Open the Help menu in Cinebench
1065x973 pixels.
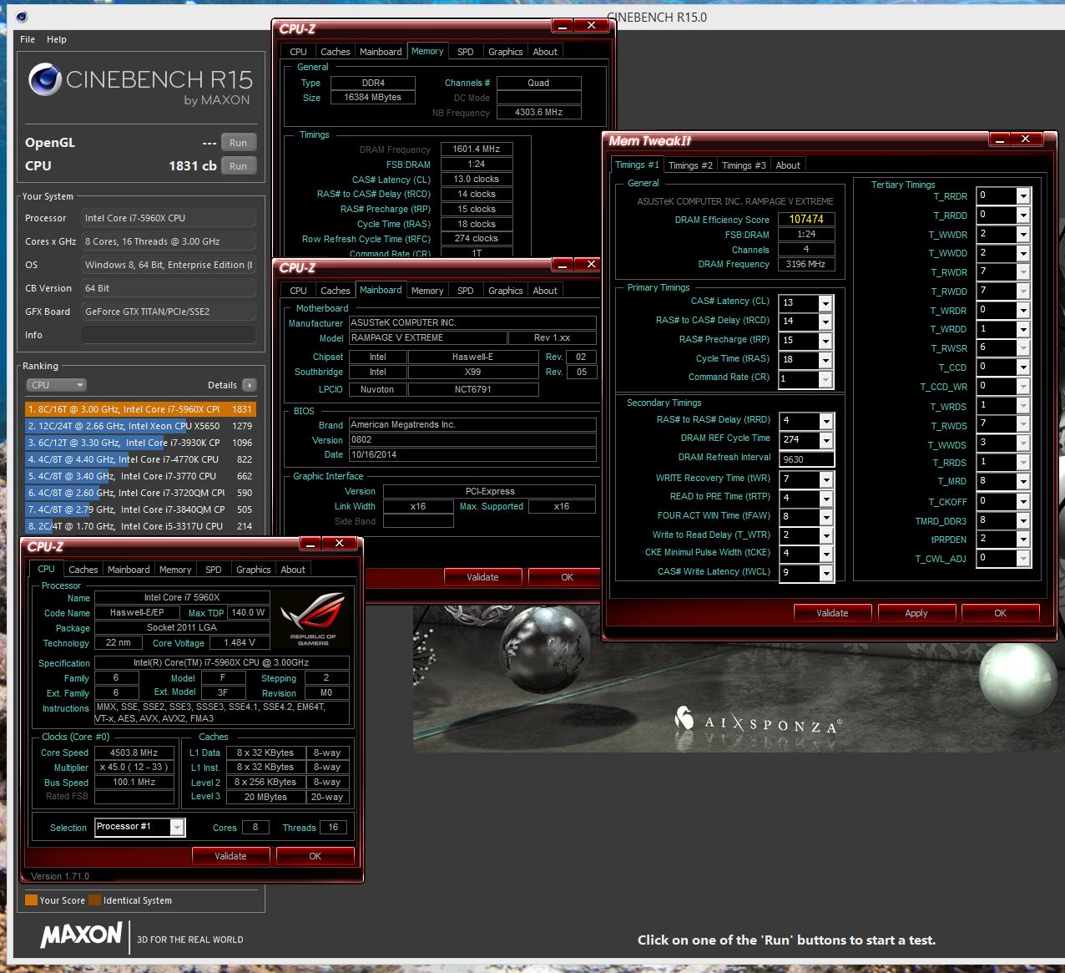57,39
